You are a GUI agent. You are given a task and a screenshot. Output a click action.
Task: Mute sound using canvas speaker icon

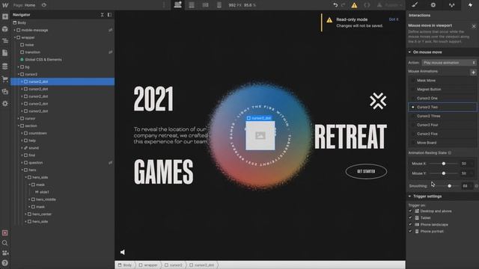(x=123, y=252)
